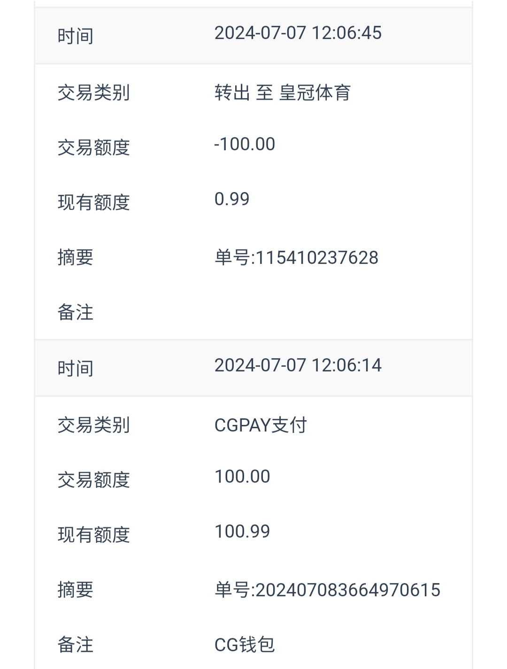Tap the 备注 label beside CG钱包

75,645
